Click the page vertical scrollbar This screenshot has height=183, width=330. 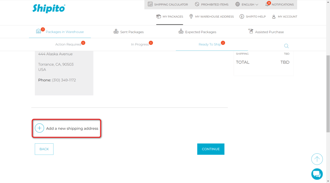click(x=328, y=94)
